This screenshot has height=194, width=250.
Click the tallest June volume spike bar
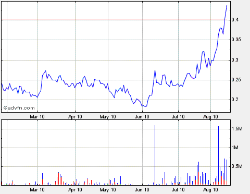[x=155, y=155]
